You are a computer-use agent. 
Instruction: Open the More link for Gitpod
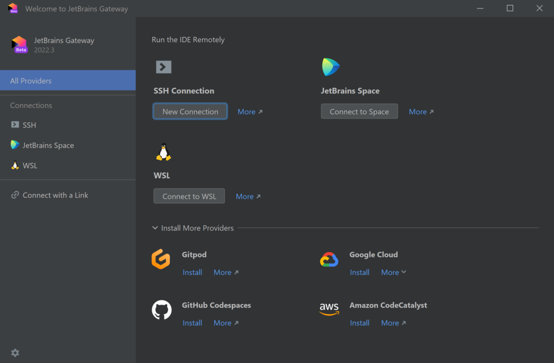pyautogui.click(x=226, y=272)
